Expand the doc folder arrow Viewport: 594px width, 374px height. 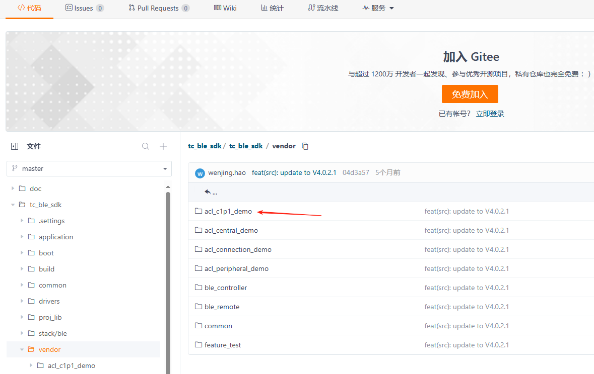point(13,189)
